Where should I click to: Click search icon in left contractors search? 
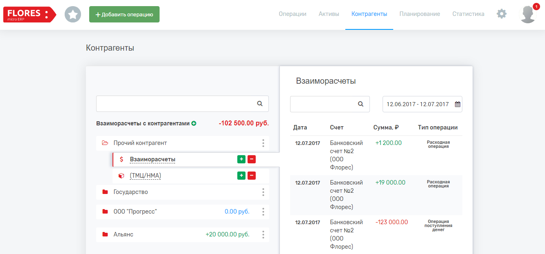260,104
